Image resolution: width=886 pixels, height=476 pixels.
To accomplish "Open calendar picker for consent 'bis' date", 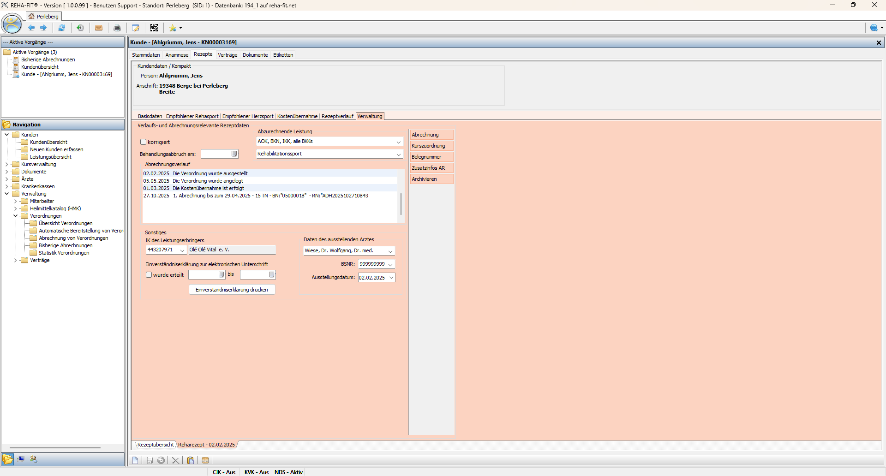I will (272, 275).
